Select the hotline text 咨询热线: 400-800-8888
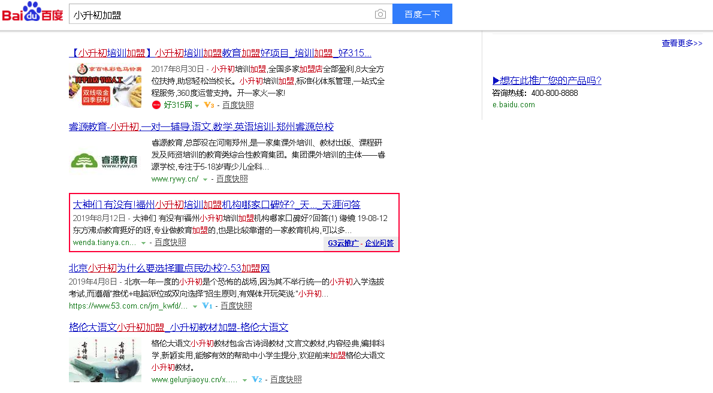 pos(534,93)
